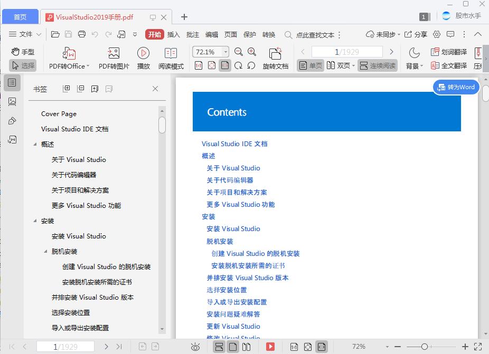The image size is (489, 354).
Task: Open settings gear in top bar
Action: 437,34
